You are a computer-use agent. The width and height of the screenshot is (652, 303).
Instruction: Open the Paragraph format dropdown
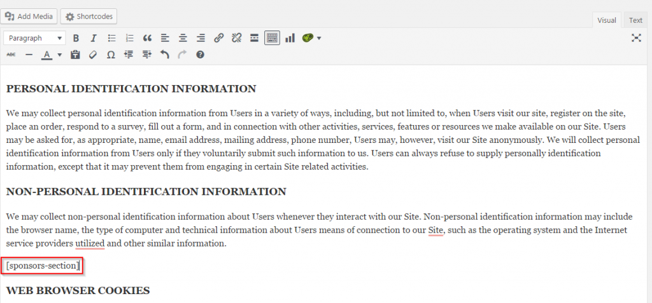[34, 38]
